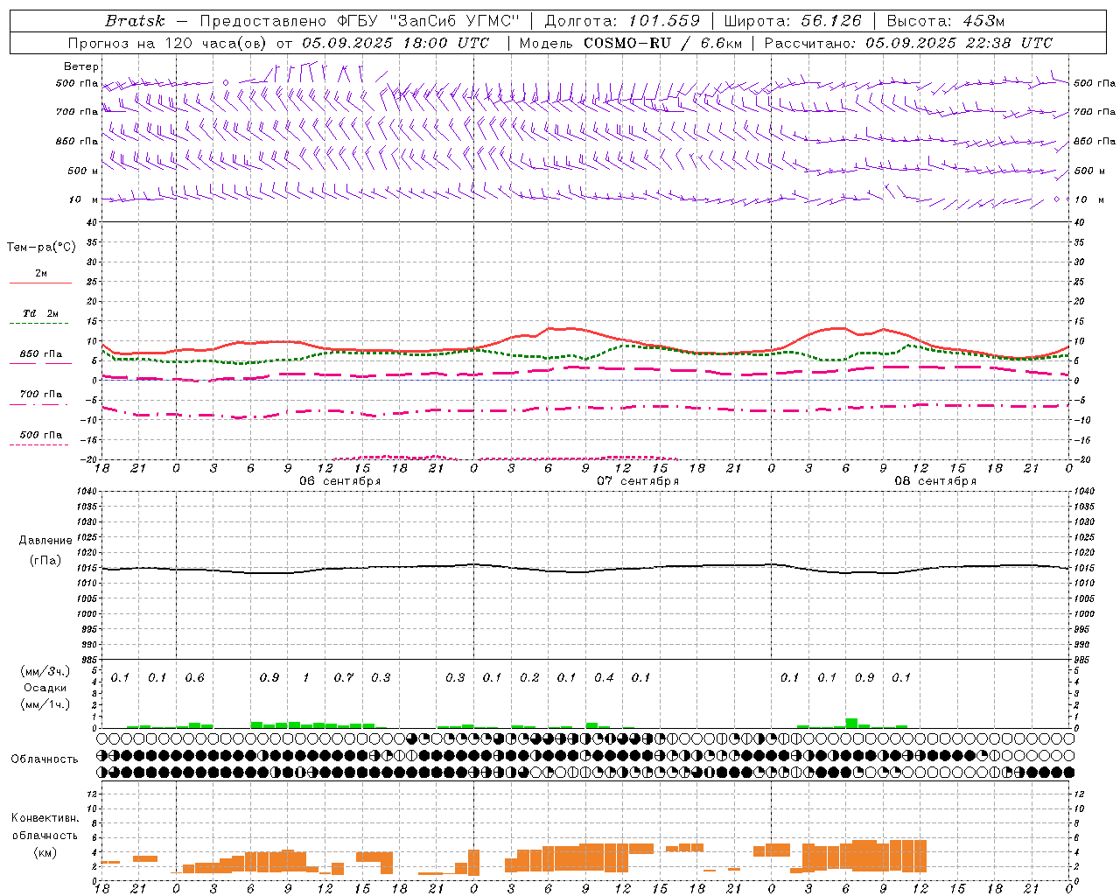Click the "(гПа)" unit under Давление

click(45, 561)
